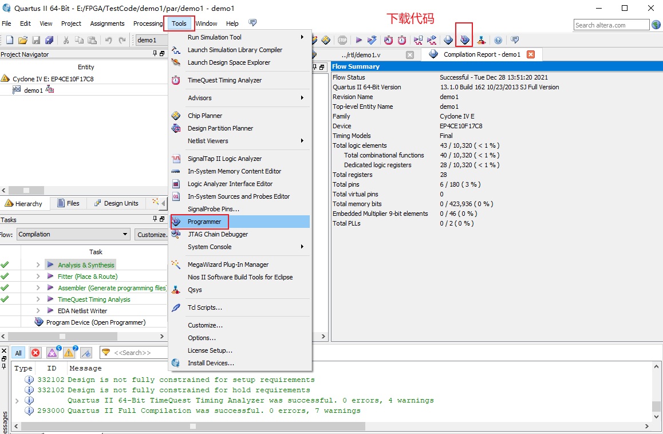Choose JTAG Chain Debugger menu entry
The image size is (663, 434).
coord(240,234)
